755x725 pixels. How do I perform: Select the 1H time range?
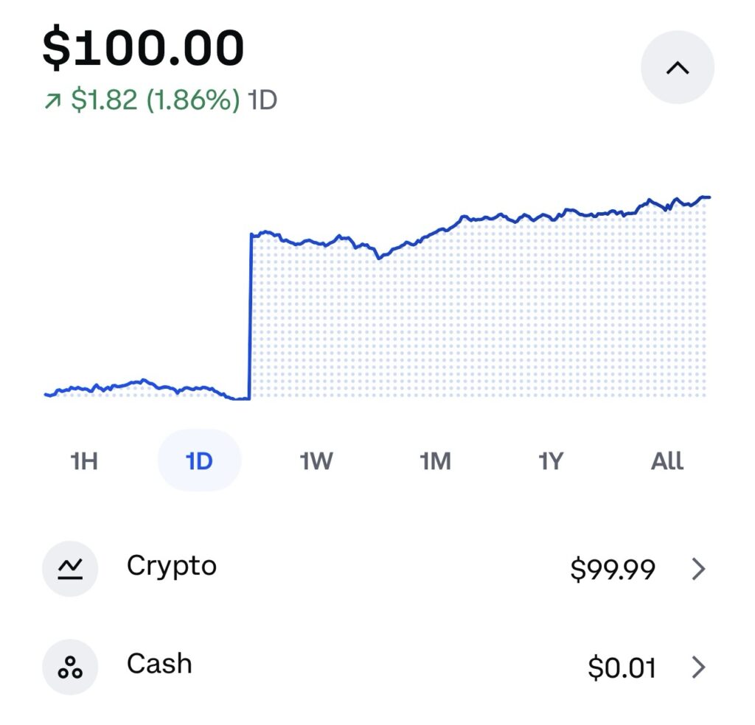coord(84,461)
